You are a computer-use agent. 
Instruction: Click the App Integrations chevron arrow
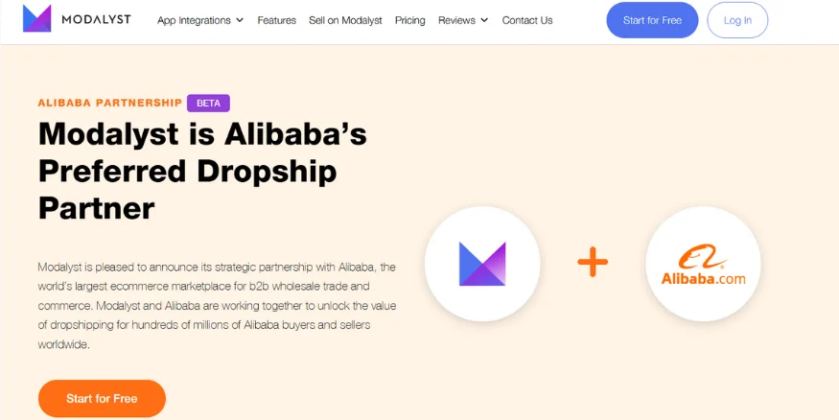click(x=239, y=20)
